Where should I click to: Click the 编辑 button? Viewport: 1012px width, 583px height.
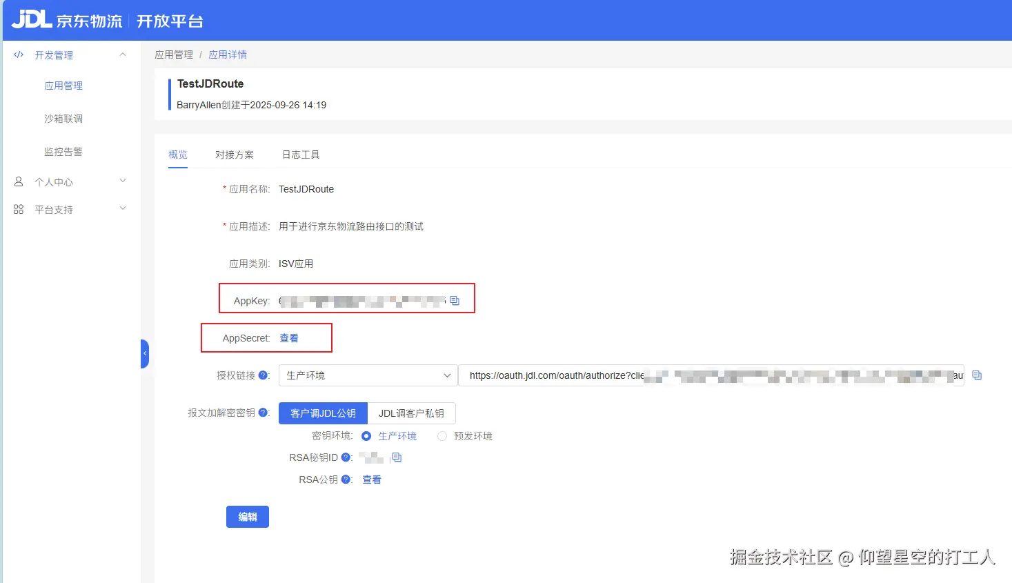(248, 517)
